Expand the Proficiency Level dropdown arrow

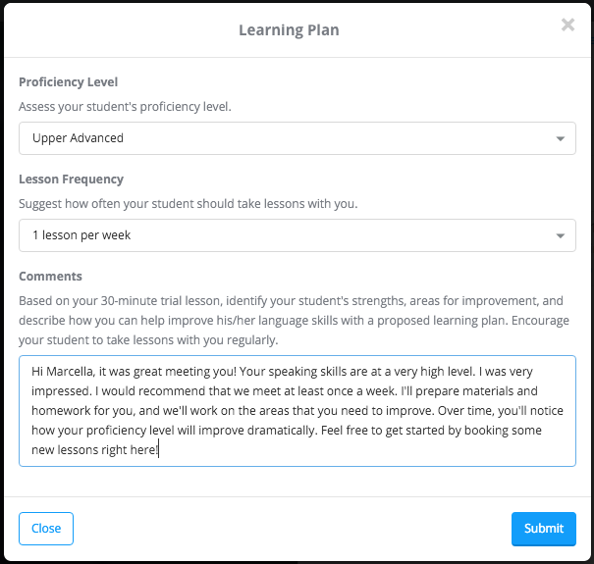tap(560, 138)
